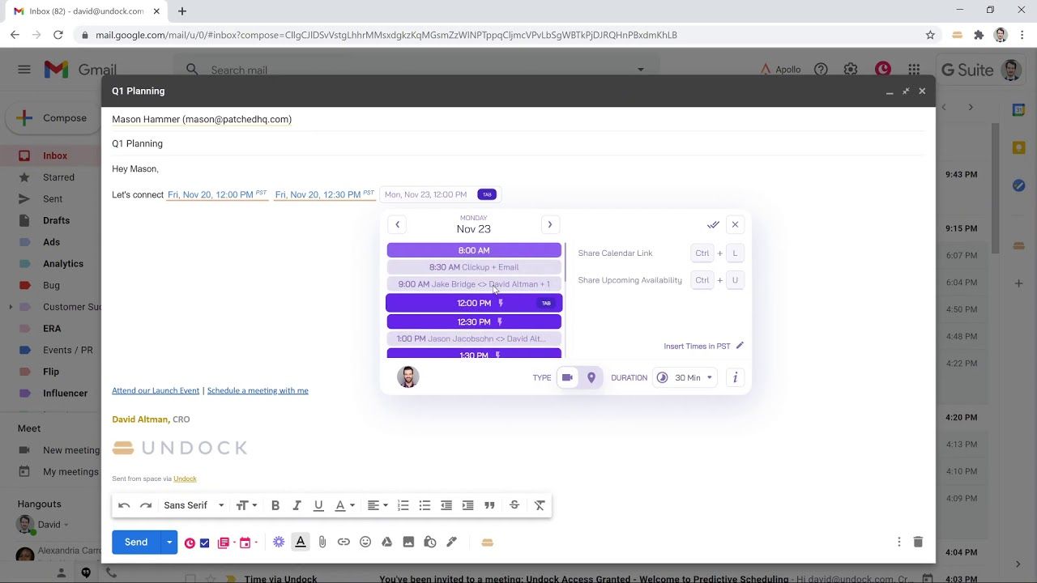The image size is (1037, 583).
Task: Click the double checkmark in Undock picker
Action: (713, 225)
